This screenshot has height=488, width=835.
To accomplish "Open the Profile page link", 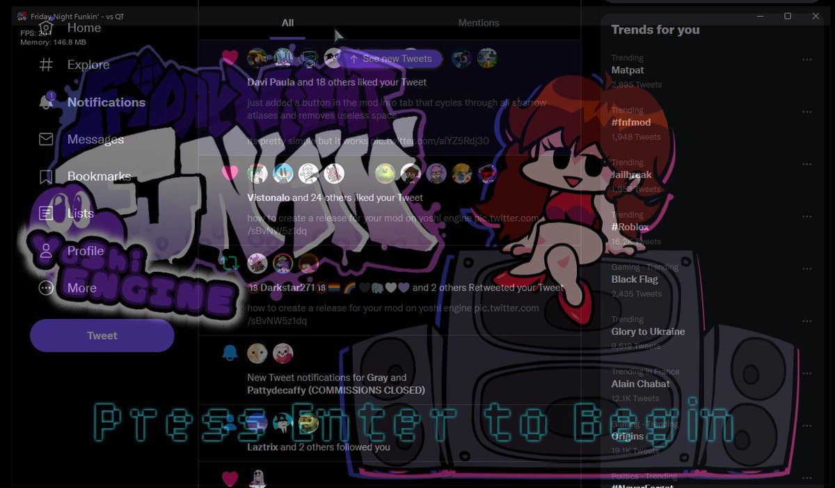I will pos(86,251).
